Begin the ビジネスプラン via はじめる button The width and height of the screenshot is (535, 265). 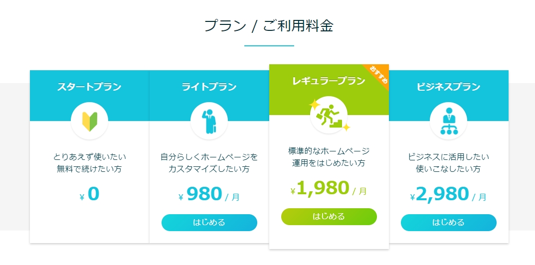pos(448,223)
